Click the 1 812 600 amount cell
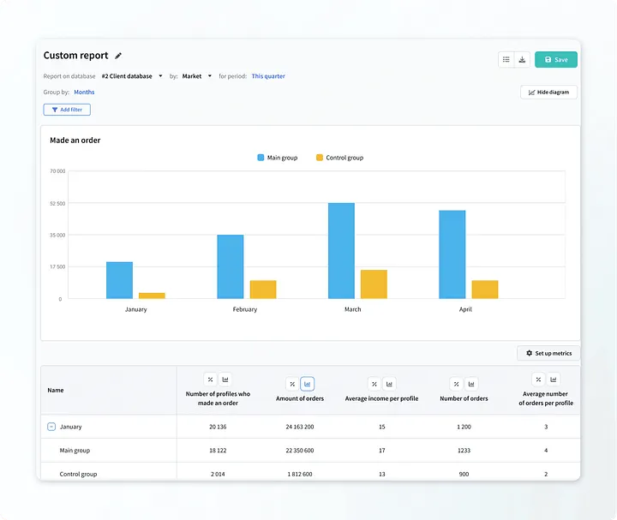 (300, 474)
